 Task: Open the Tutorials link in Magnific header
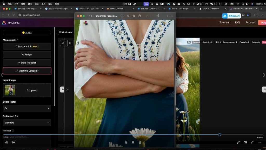pos(224,22)
